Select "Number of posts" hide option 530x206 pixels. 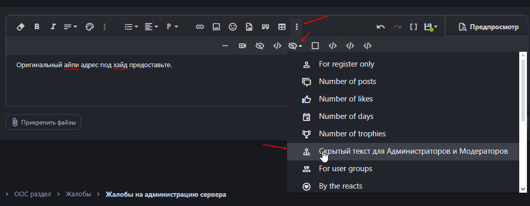[x=346, y=81]
